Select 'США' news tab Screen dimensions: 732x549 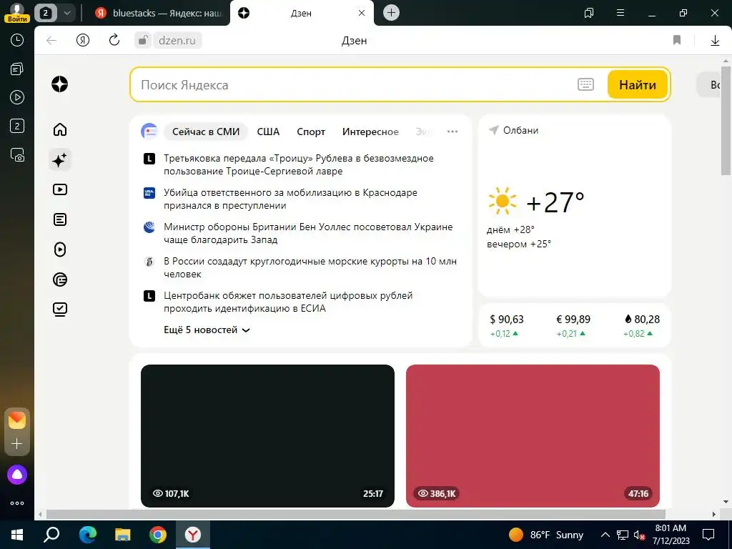coord(269,132)
